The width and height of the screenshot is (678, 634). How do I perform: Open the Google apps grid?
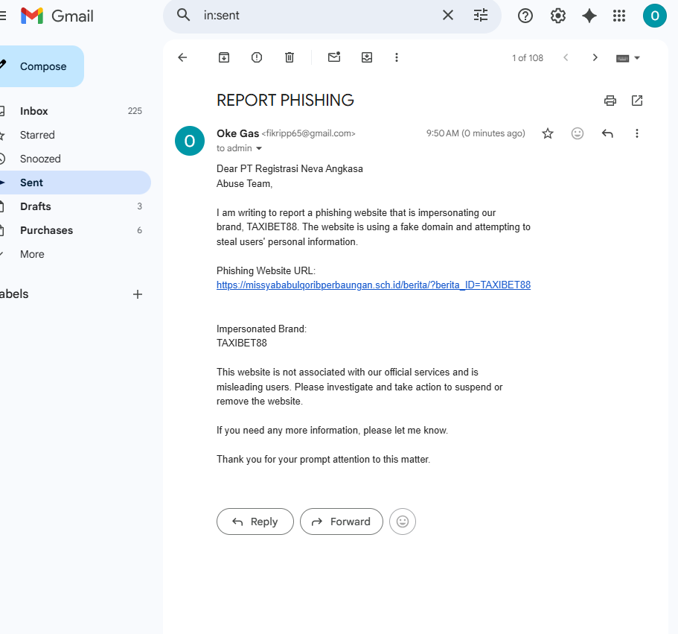click(x=619, y=16)
